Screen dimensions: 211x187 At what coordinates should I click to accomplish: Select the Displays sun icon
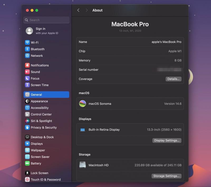[27, 144]
